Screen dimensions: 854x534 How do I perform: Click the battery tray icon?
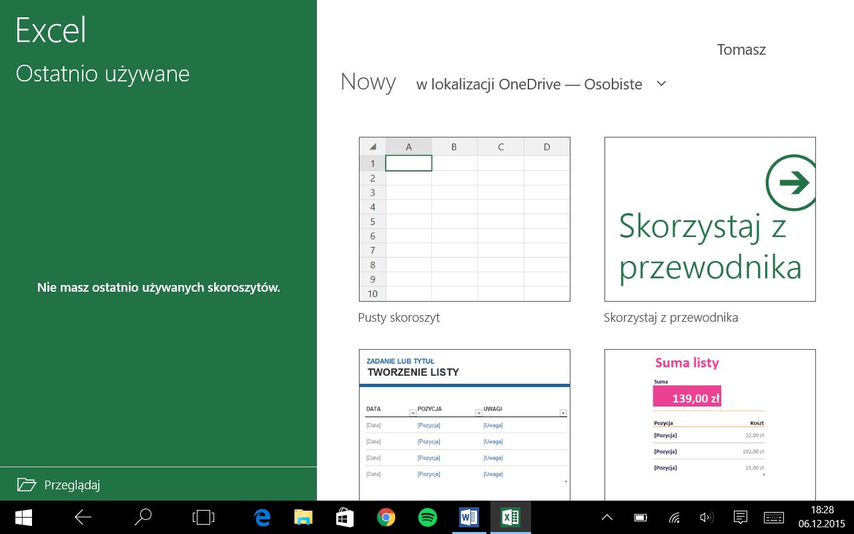(640, 517)
